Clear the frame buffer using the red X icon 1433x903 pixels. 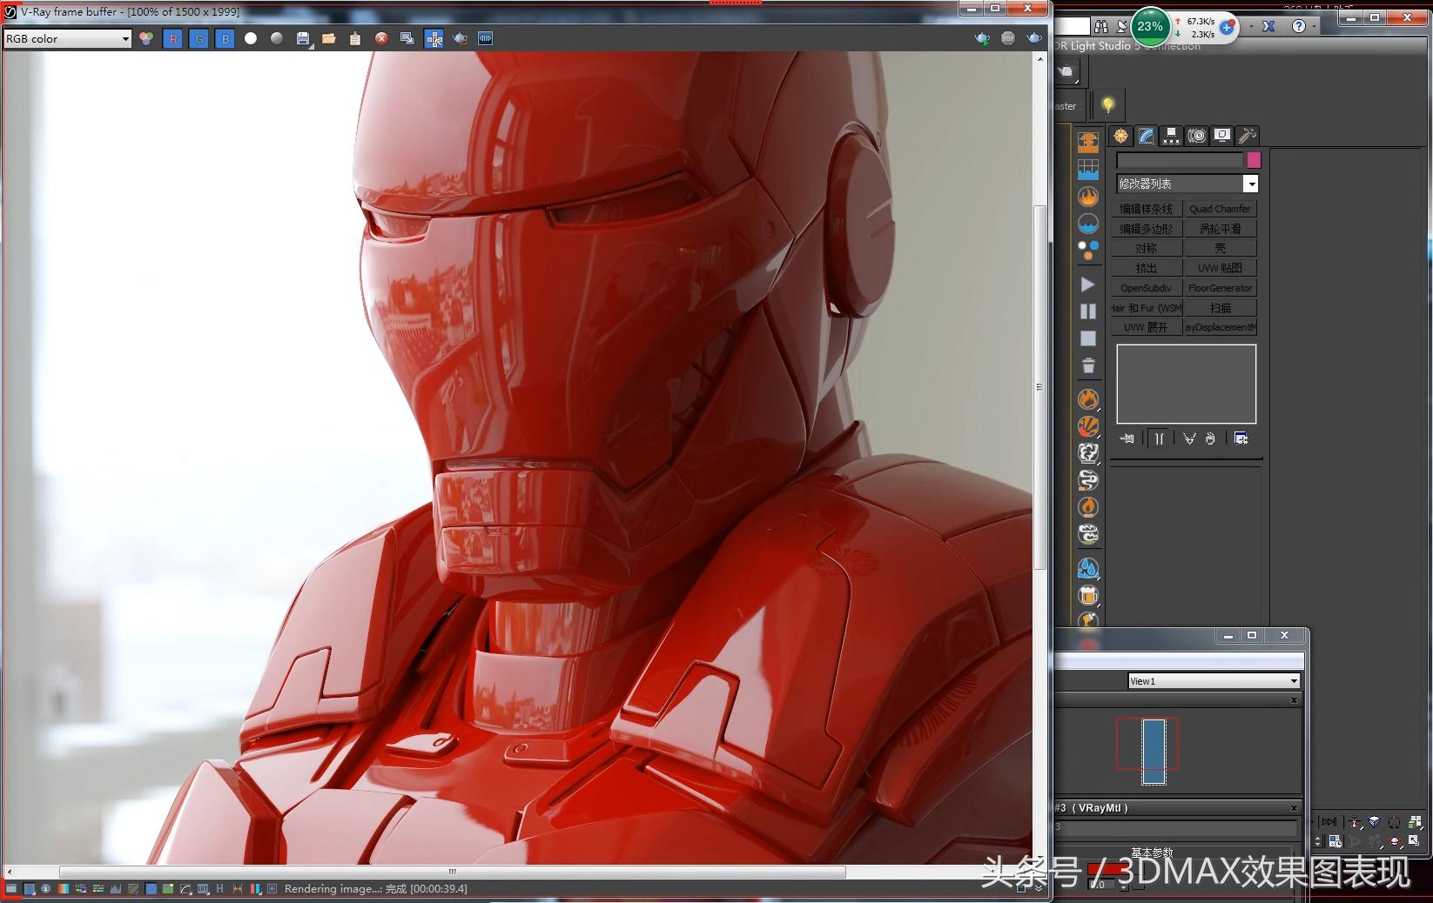tap(381, 38)
